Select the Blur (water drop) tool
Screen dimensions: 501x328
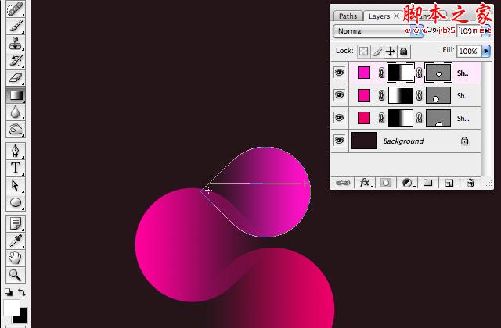(x=16, y=112)
